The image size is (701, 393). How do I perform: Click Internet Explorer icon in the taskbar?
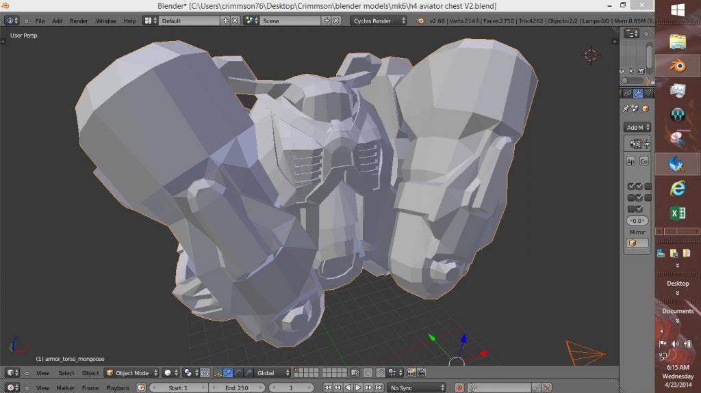coord(677,188)
